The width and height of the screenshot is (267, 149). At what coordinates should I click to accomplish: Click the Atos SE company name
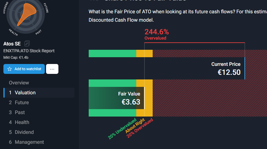[x=12, y=44]
